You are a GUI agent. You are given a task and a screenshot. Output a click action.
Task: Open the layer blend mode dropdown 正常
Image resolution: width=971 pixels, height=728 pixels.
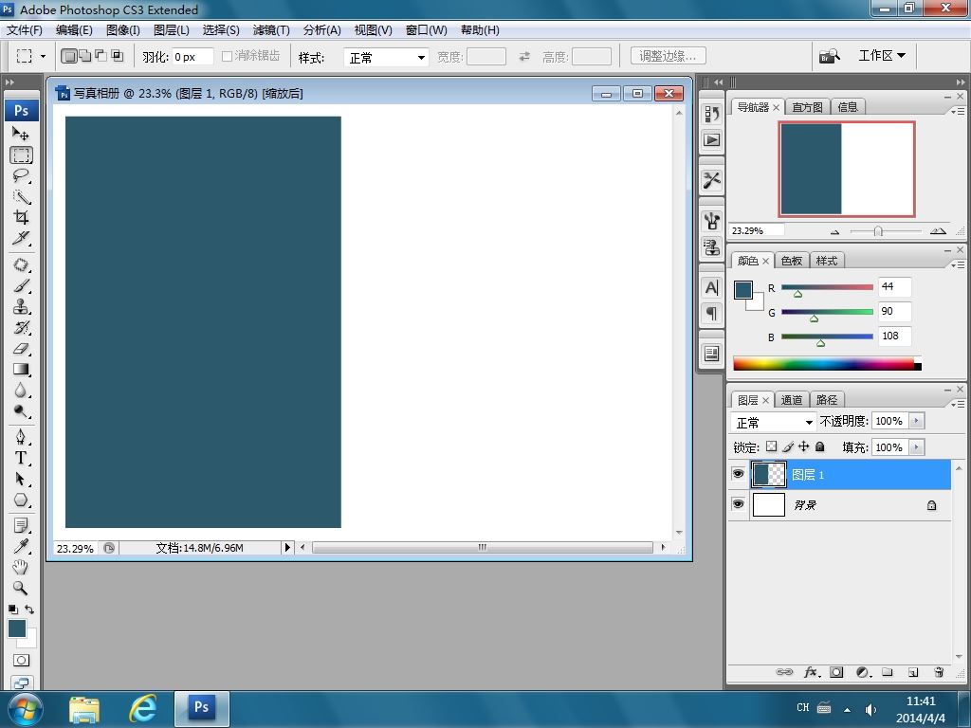click(773, 422)
